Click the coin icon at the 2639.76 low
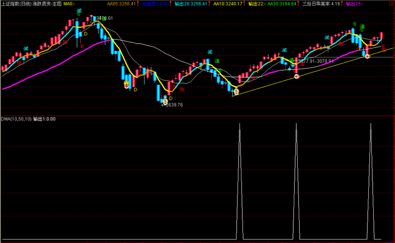Screen dimensions: 395x243 pos(165,101)
